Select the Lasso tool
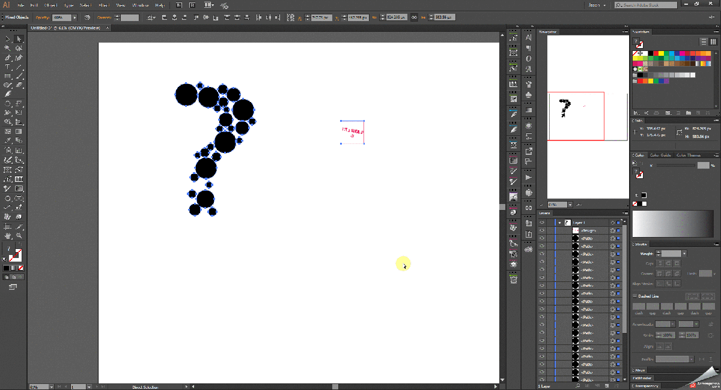Screen dimensions: 721x390 coord(19,49)
